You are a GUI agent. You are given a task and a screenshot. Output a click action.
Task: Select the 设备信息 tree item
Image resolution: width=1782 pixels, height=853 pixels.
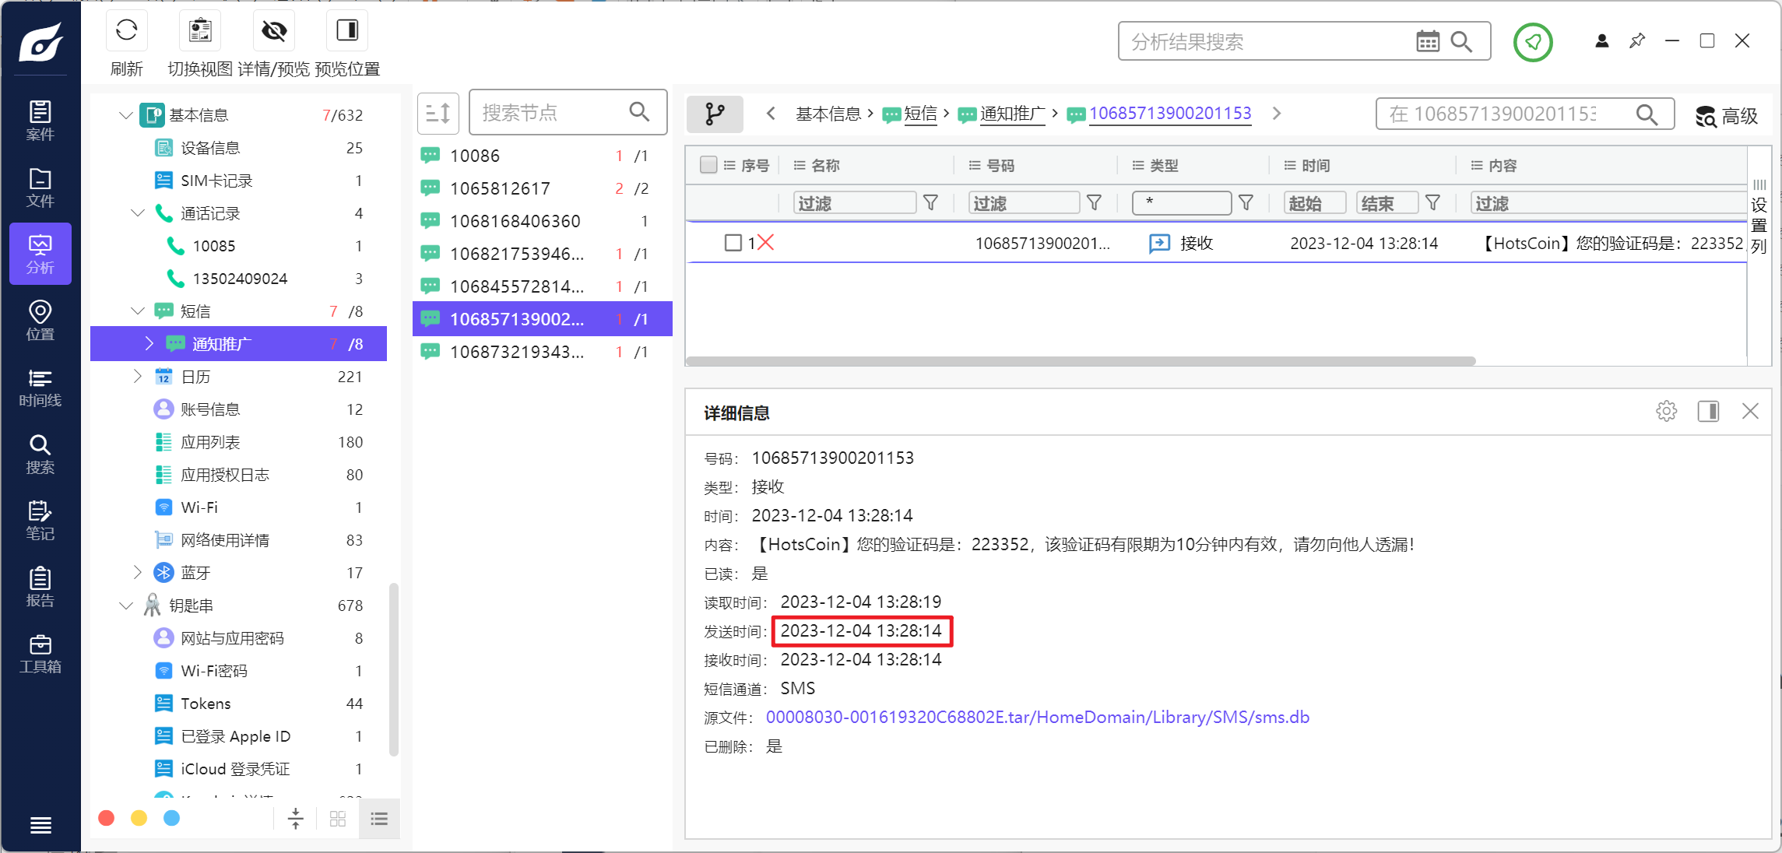point(238,148)
